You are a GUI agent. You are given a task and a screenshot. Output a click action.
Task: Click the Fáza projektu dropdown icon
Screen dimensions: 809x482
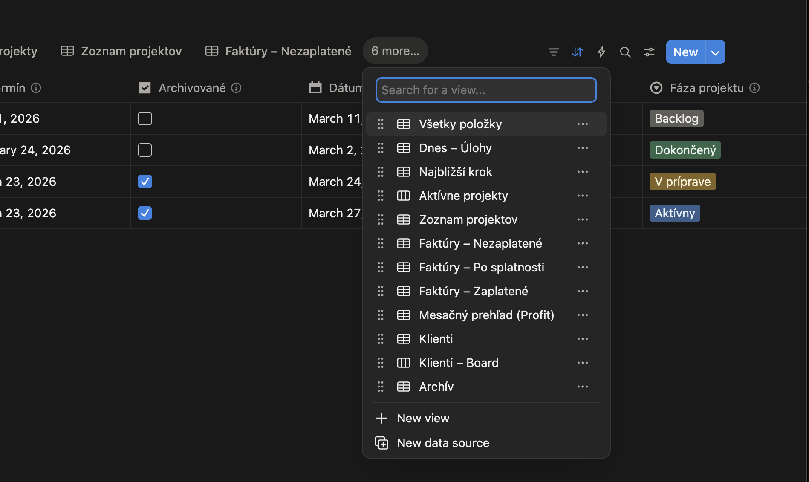[656, 88]
